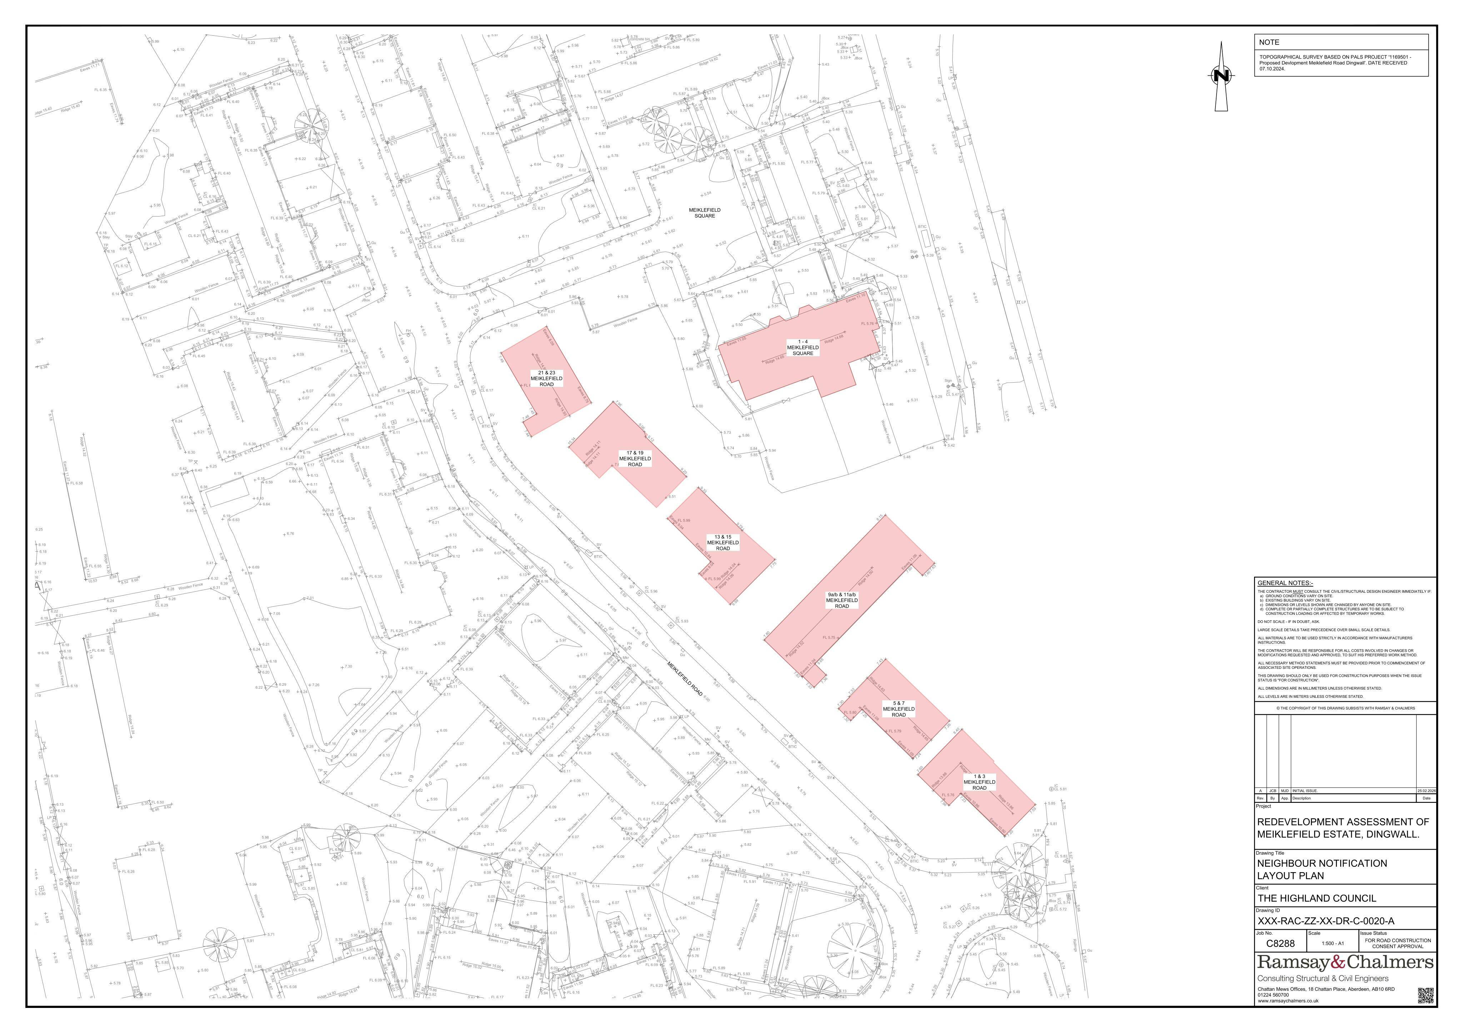Select the '1 - 4 Meiklefield Square' label

[803, 347]
